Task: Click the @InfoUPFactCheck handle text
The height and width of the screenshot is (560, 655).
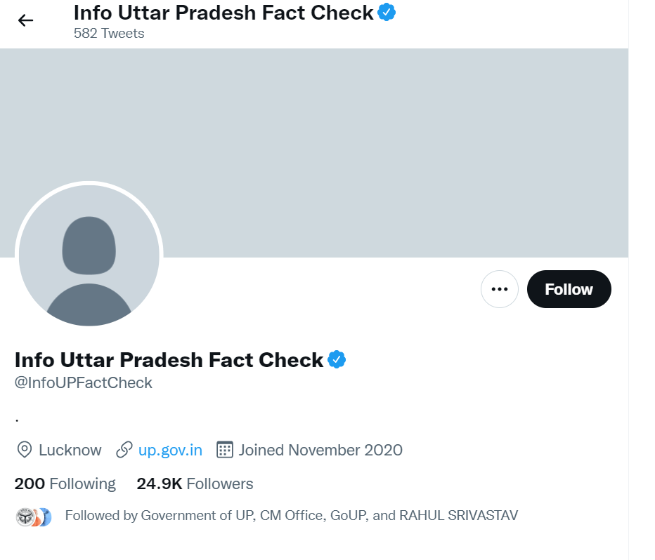Action: (82, 382)
